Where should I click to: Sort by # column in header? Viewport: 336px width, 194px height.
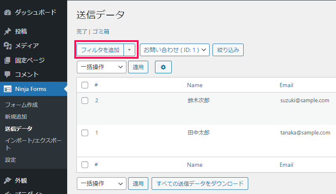tap(96, 85)
